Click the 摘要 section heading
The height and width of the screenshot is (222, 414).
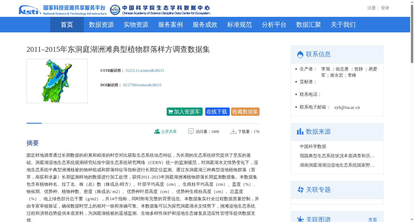coord(33,143)
